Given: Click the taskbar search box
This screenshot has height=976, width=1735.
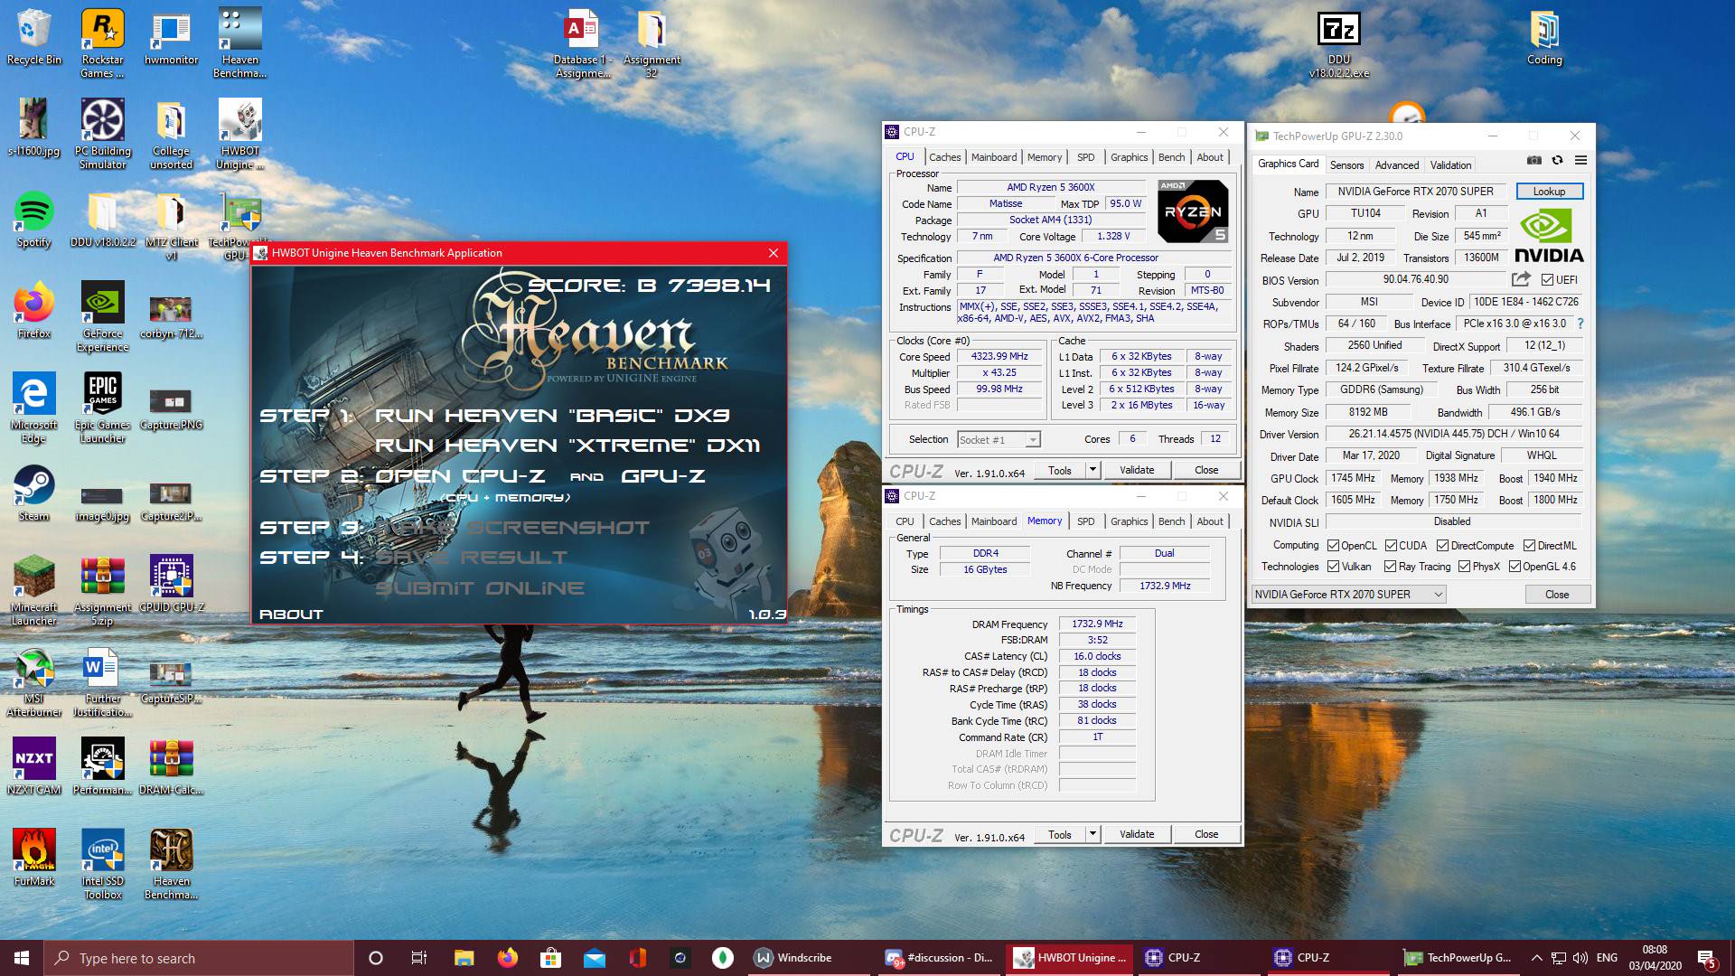Looking at the screenshot, I should (199, 958).
